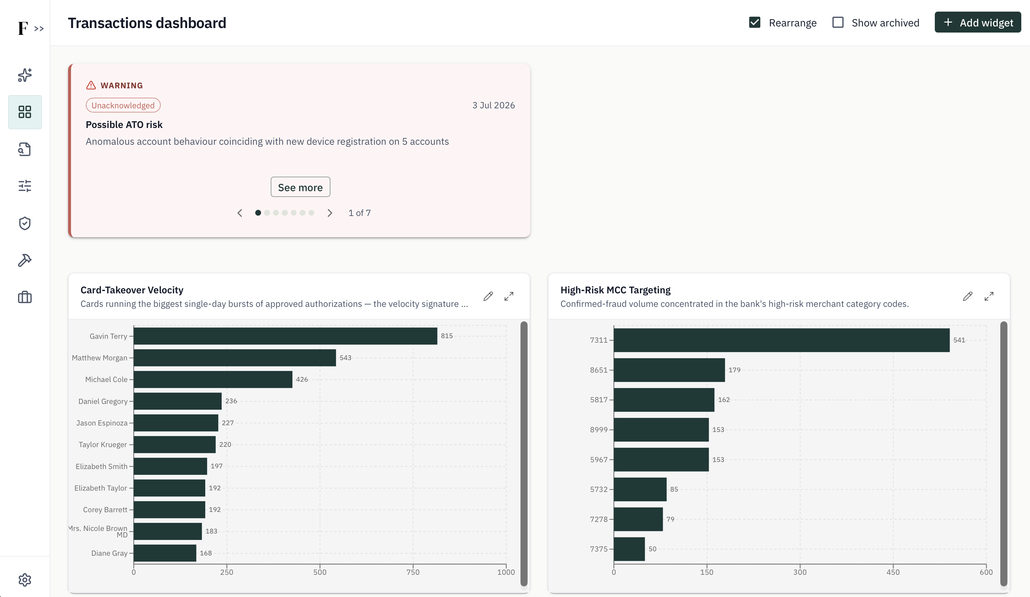Click the Card-Takeover Velocity chart scrollbar
1030x597 pixels.
point(524,454)
